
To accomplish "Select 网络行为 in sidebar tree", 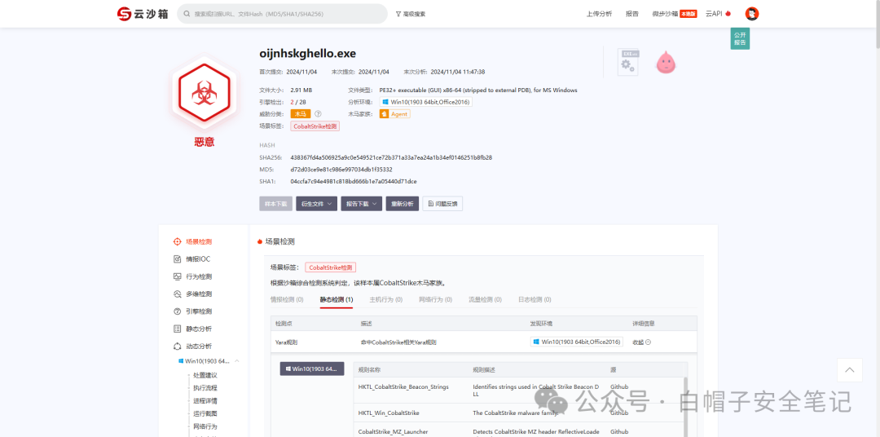I will pyautogui.click(x=205, y=426).
